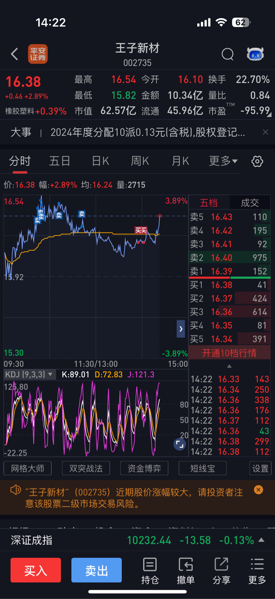
Task: Tap the trade row 16.33 with 143
Action: tap(230, 379)
